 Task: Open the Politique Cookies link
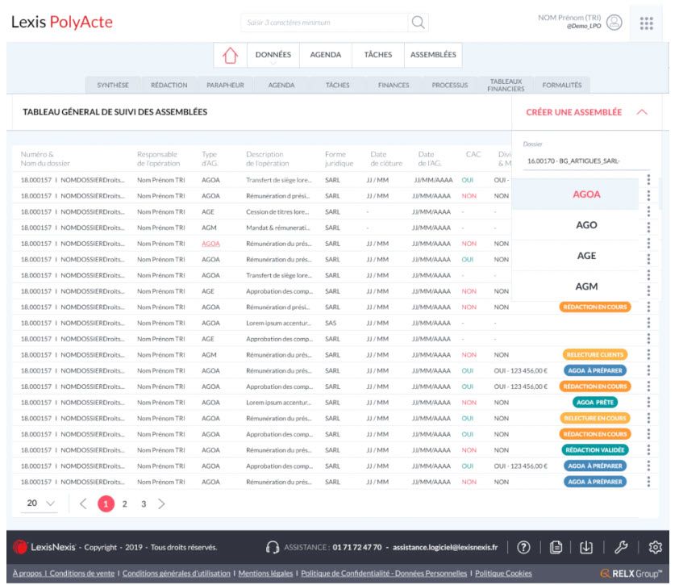(x=504, y=573)
